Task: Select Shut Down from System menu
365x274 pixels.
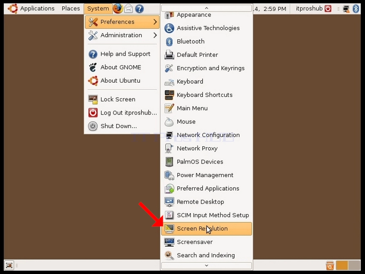Action: (x=122, y=126)
